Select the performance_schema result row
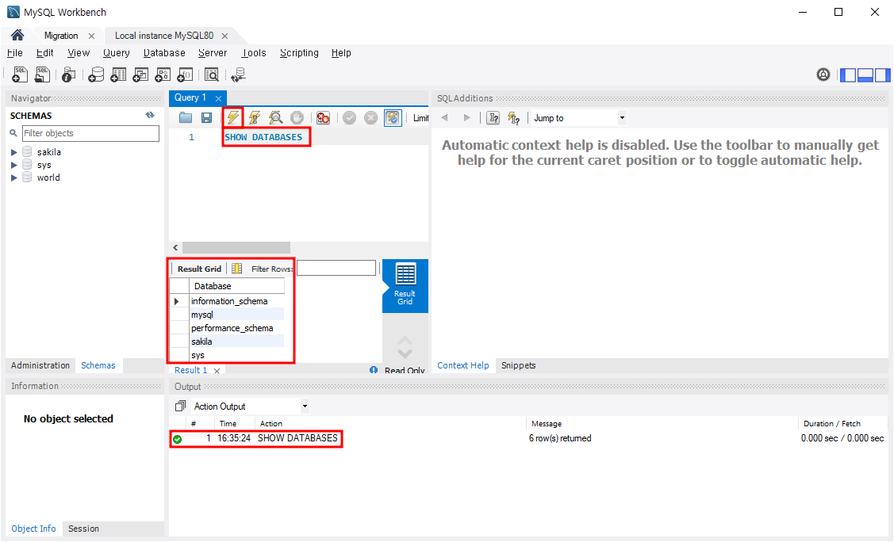The width and height of the screenshot is (894, 542). click(236, 328)
